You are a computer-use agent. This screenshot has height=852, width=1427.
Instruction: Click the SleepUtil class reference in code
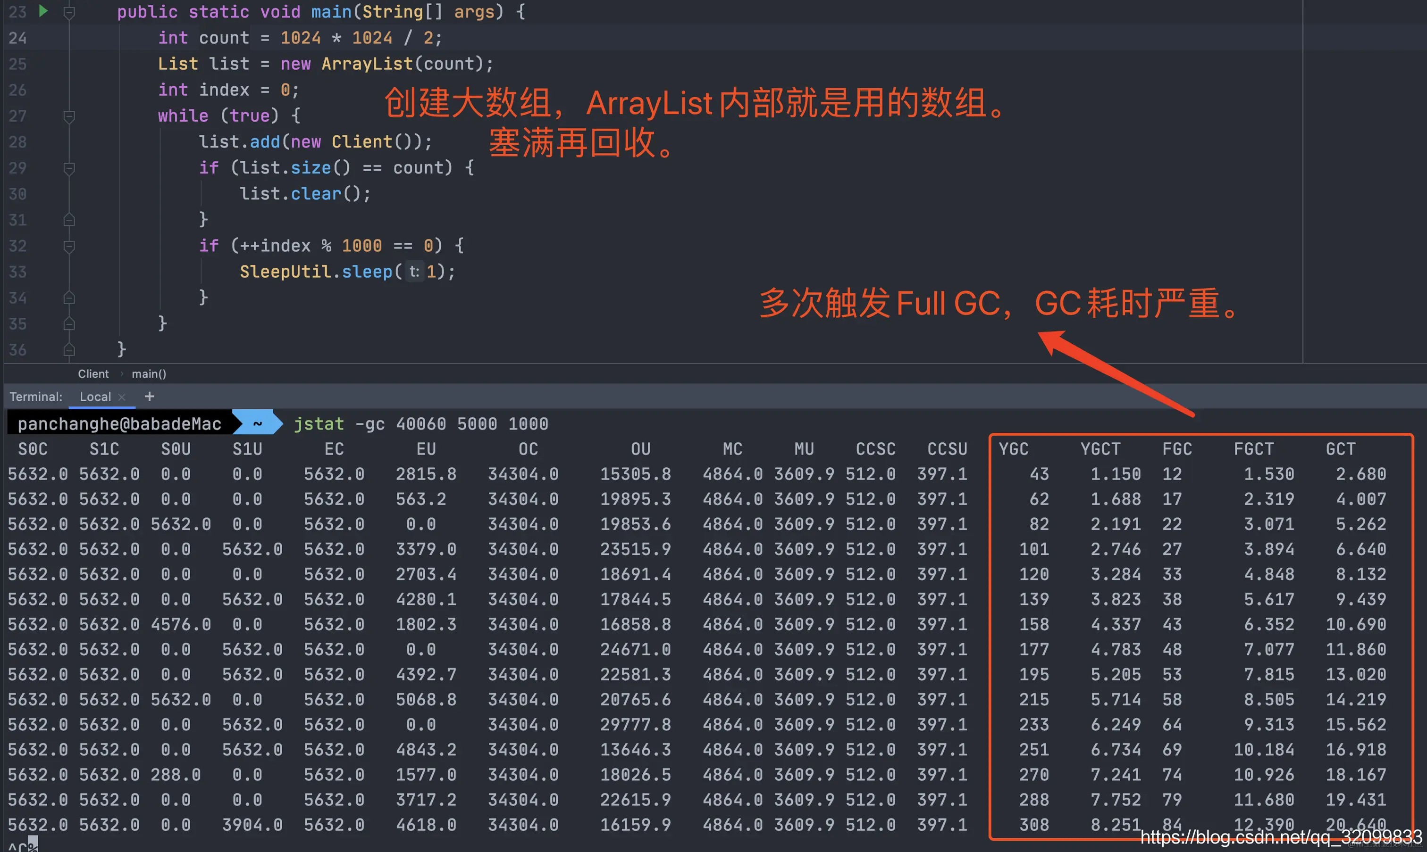285,272
